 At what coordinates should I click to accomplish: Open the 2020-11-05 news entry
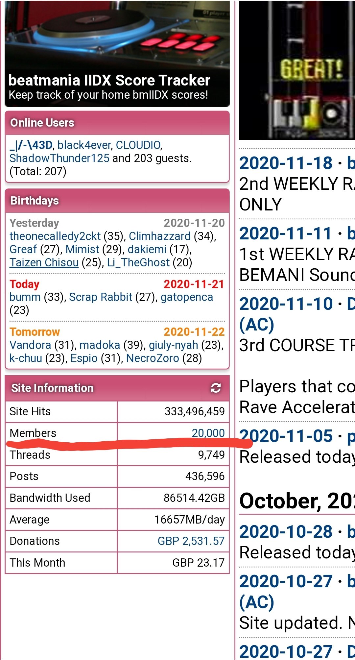click(x=286, y=436)
